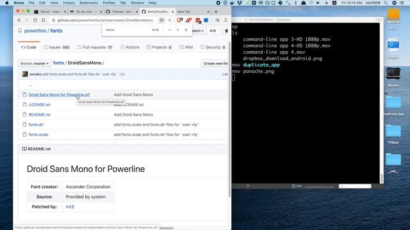Click the zoom magnifier in address bar

170,20
